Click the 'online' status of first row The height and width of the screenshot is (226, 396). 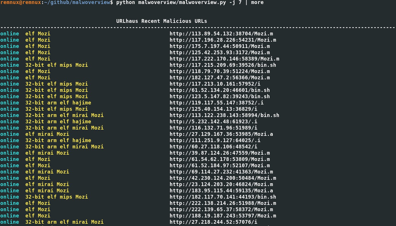[9, 34]
